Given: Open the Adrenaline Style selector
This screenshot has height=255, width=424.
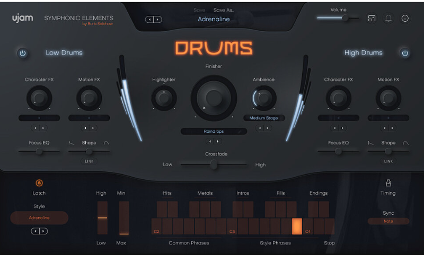Looking at the screenshot, I should (39, 218).
